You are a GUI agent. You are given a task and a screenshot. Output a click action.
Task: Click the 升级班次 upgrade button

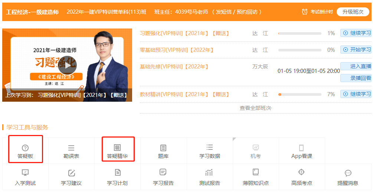[x=353, y=12]
